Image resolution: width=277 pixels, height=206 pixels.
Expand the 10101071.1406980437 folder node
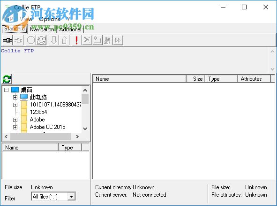click(15, 105)
